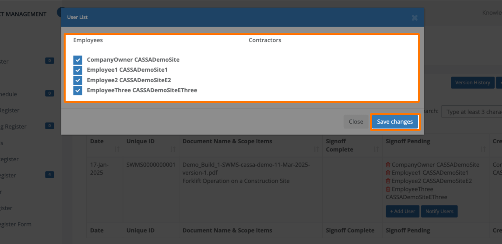
Task: Click the + Add User button
Action: [x=402, y=212]
